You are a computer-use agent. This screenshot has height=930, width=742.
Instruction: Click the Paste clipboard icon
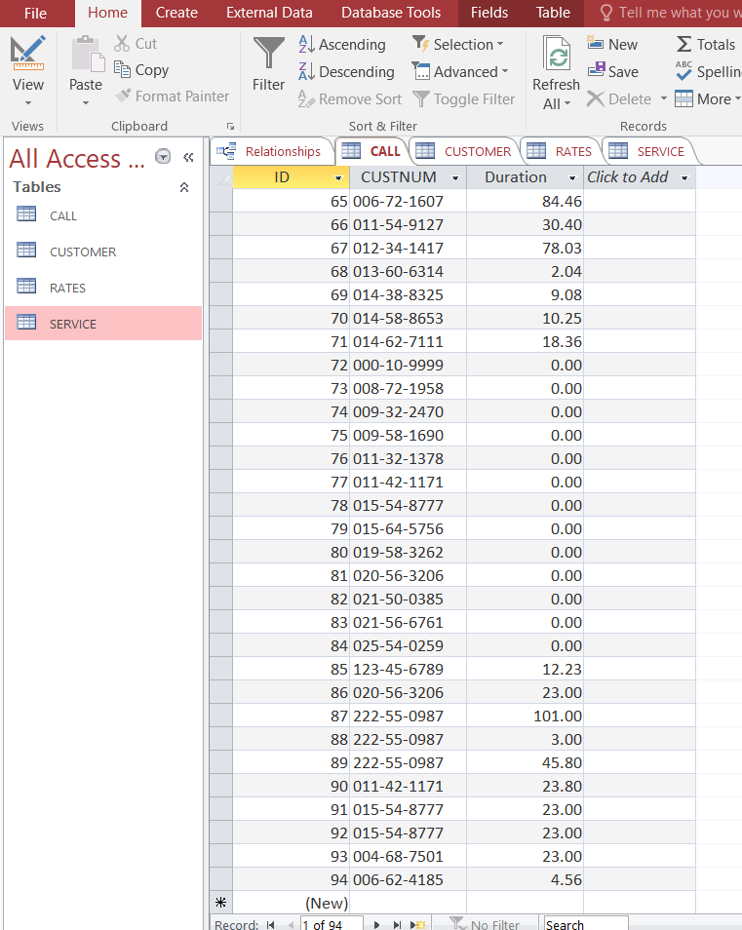pyautogui.click(x=87, y=55)
